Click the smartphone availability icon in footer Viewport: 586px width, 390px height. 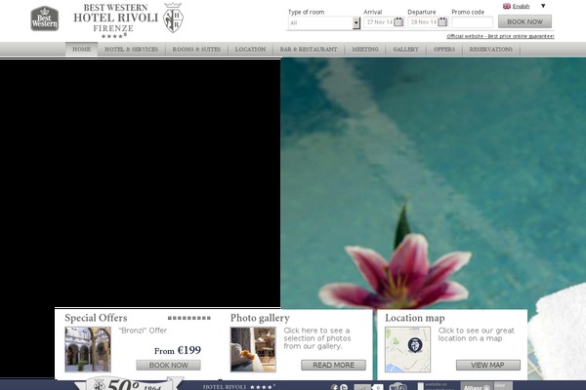[x=420, y=386]
